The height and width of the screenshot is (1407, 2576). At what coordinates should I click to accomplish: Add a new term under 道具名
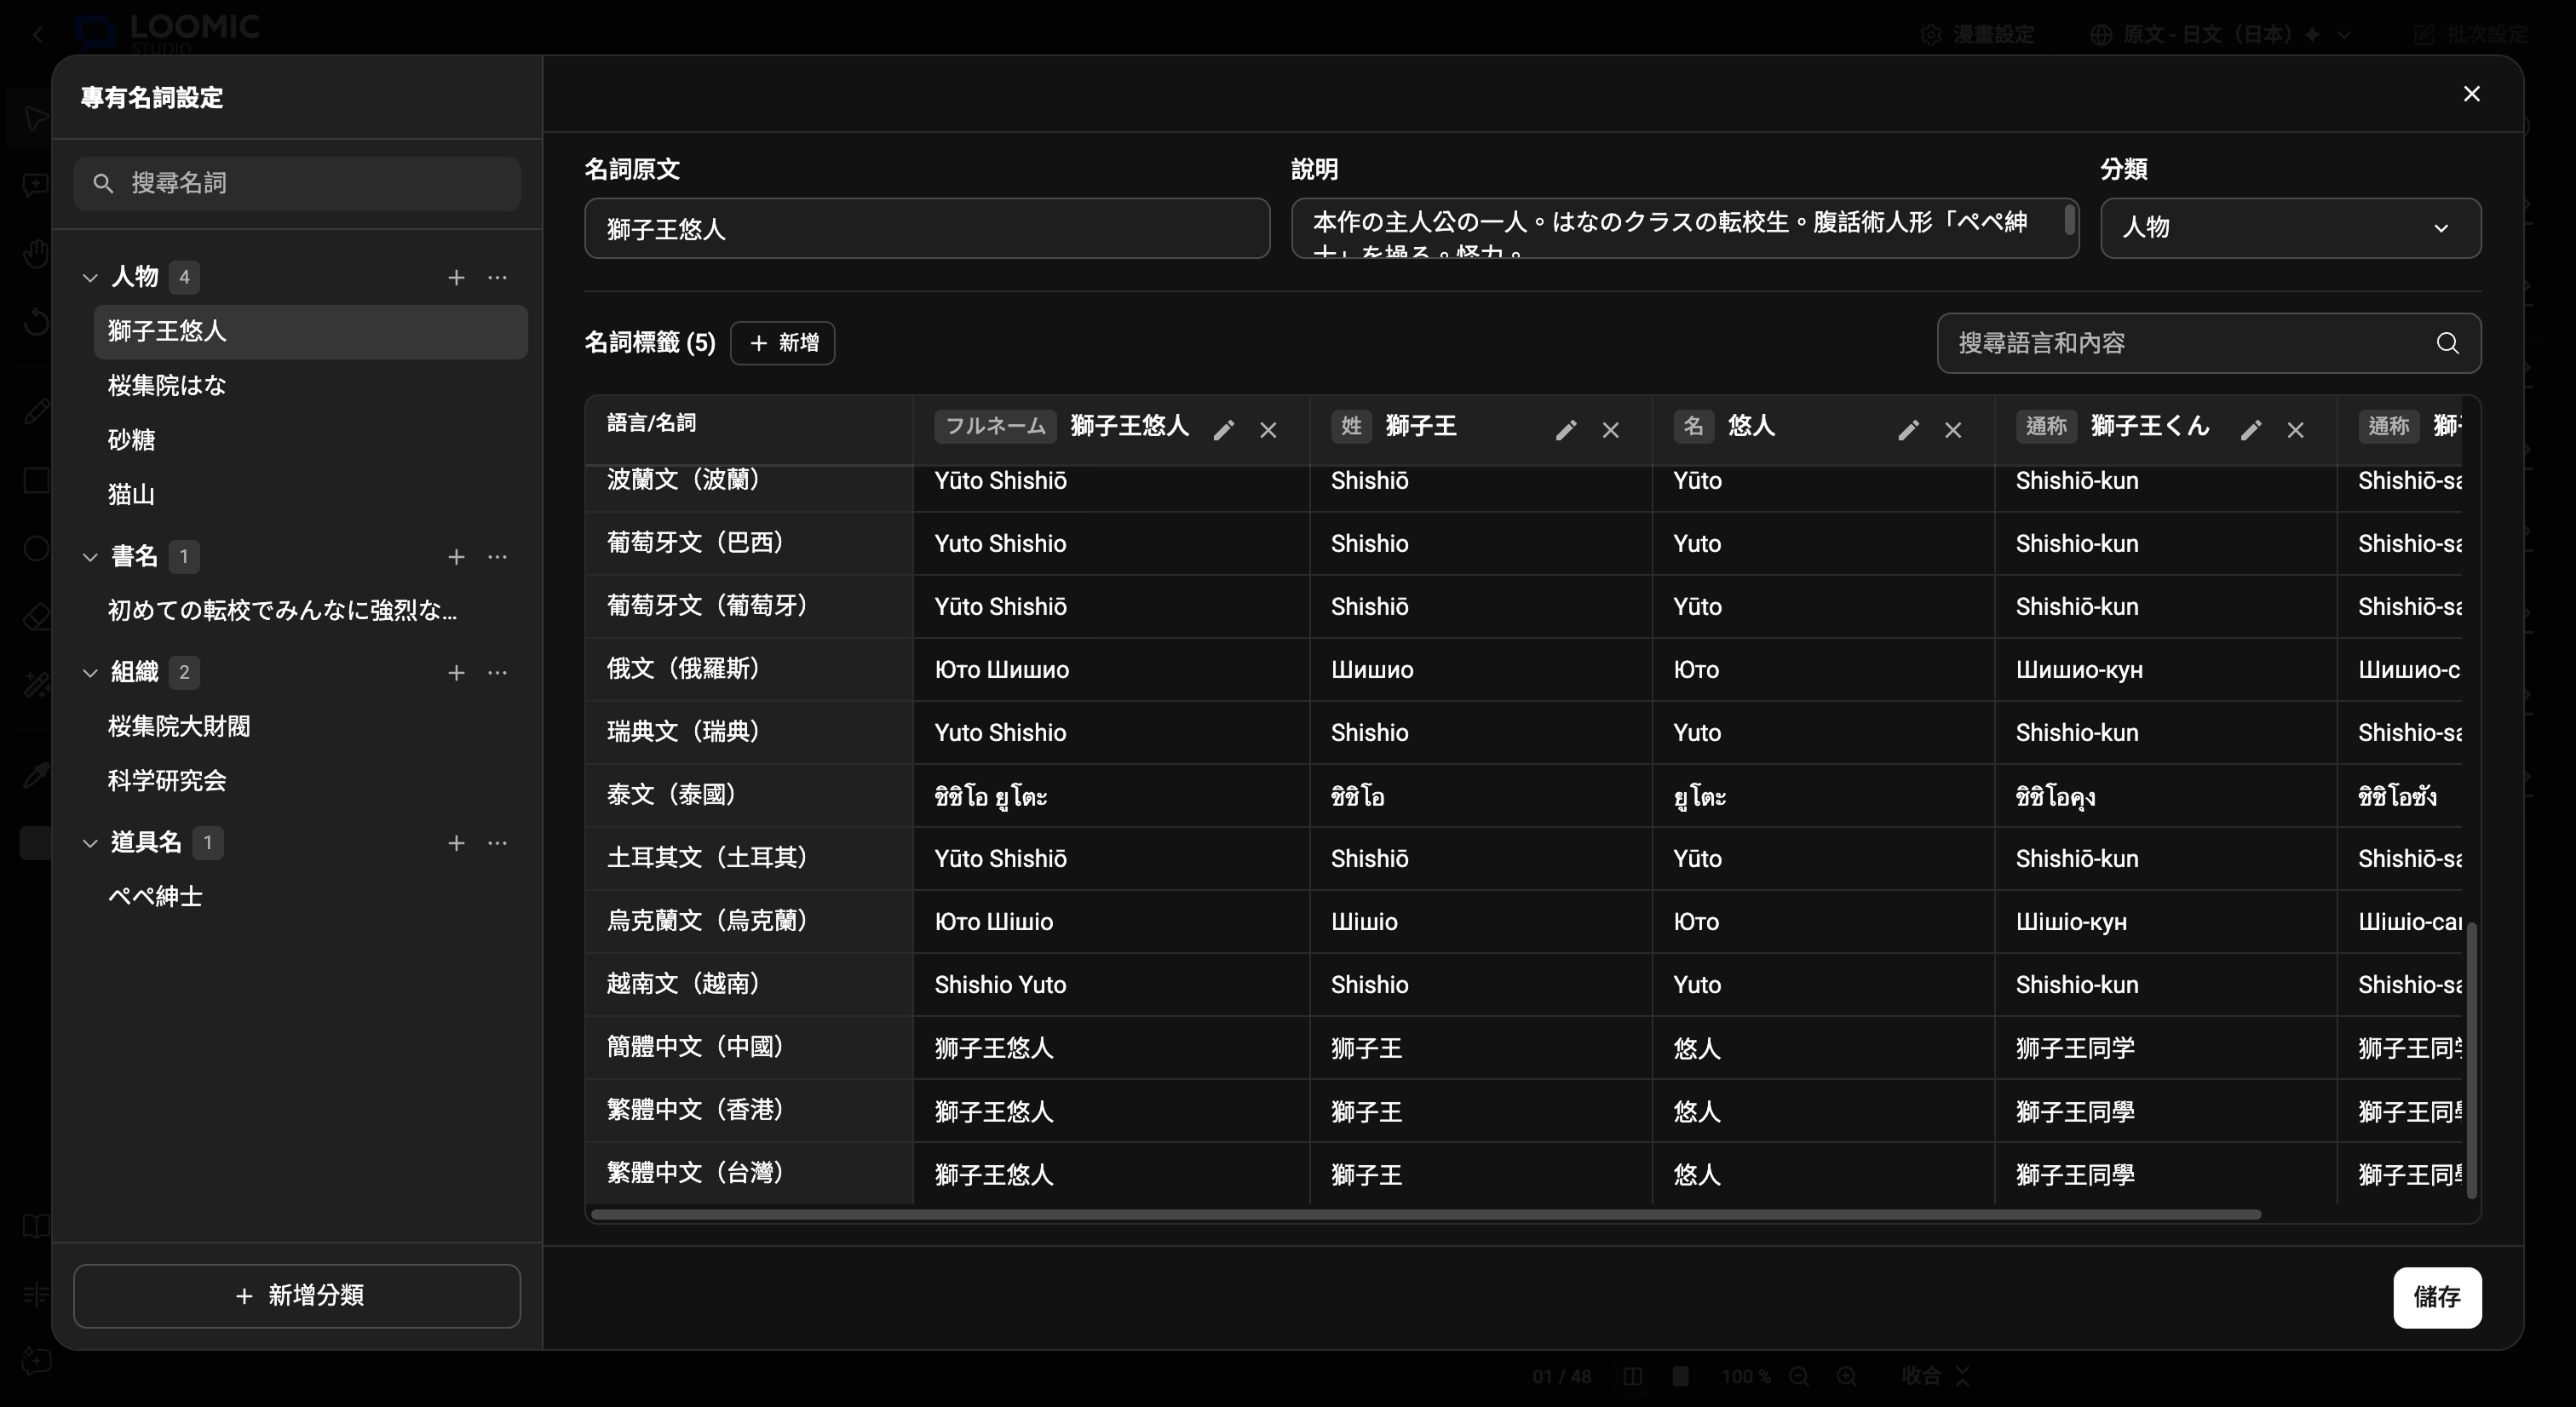(456, 843)
